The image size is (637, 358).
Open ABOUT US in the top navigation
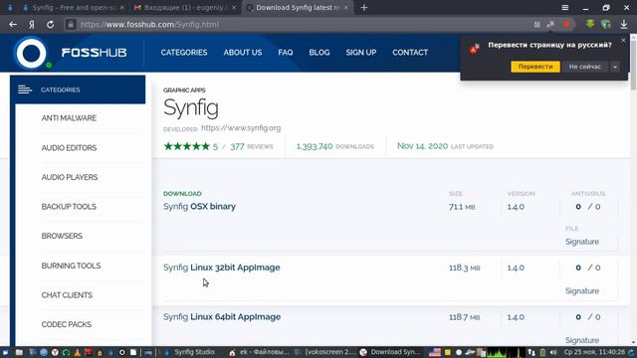click(243, 53)
